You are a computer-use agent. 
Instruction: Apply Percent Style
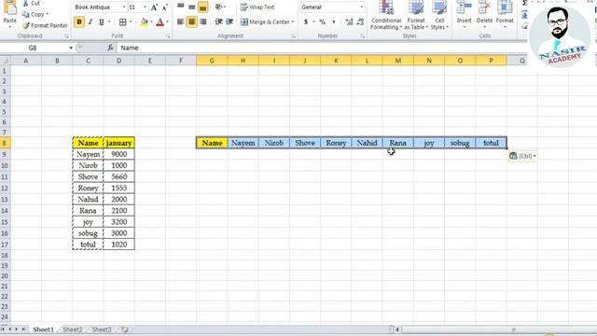323,22
